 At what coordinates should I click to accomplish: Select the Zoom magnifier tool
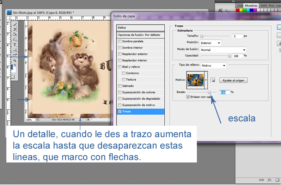tap(15, 60)
